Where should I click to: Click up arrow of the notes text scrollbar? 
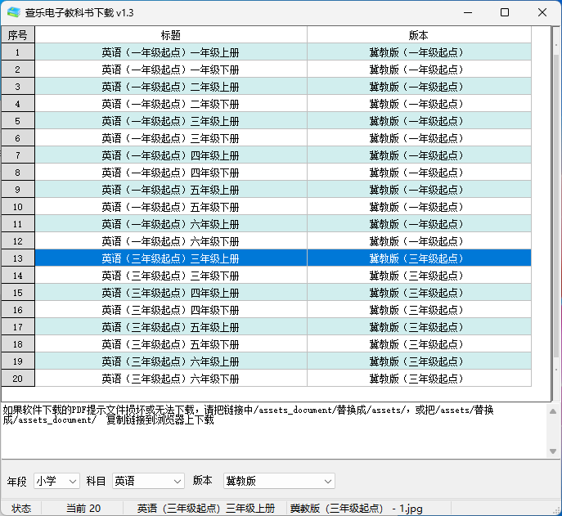tap(553, 411)
